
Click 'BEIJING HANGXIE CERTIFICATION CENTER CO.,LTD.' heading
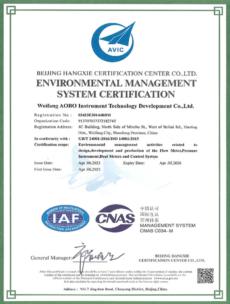(117, 73)
